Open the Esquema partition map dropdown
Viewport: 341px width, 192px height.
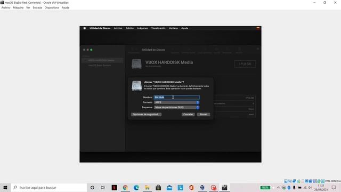click(x=176, y=107)
